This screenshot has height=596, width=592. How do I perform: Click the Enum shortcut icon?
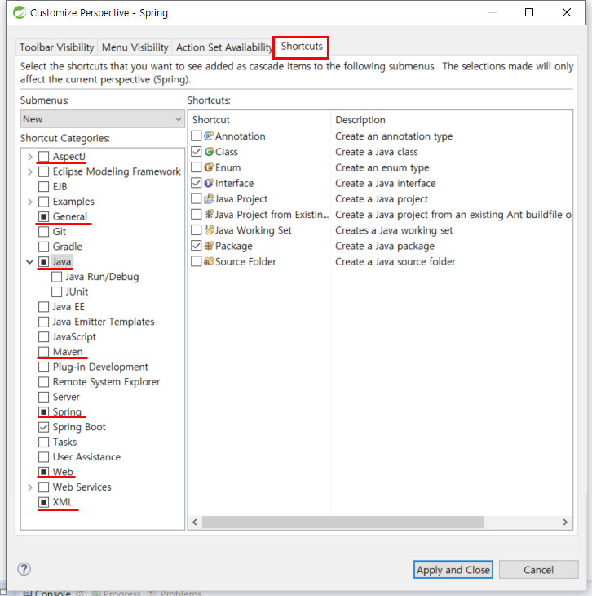point(209,167)
